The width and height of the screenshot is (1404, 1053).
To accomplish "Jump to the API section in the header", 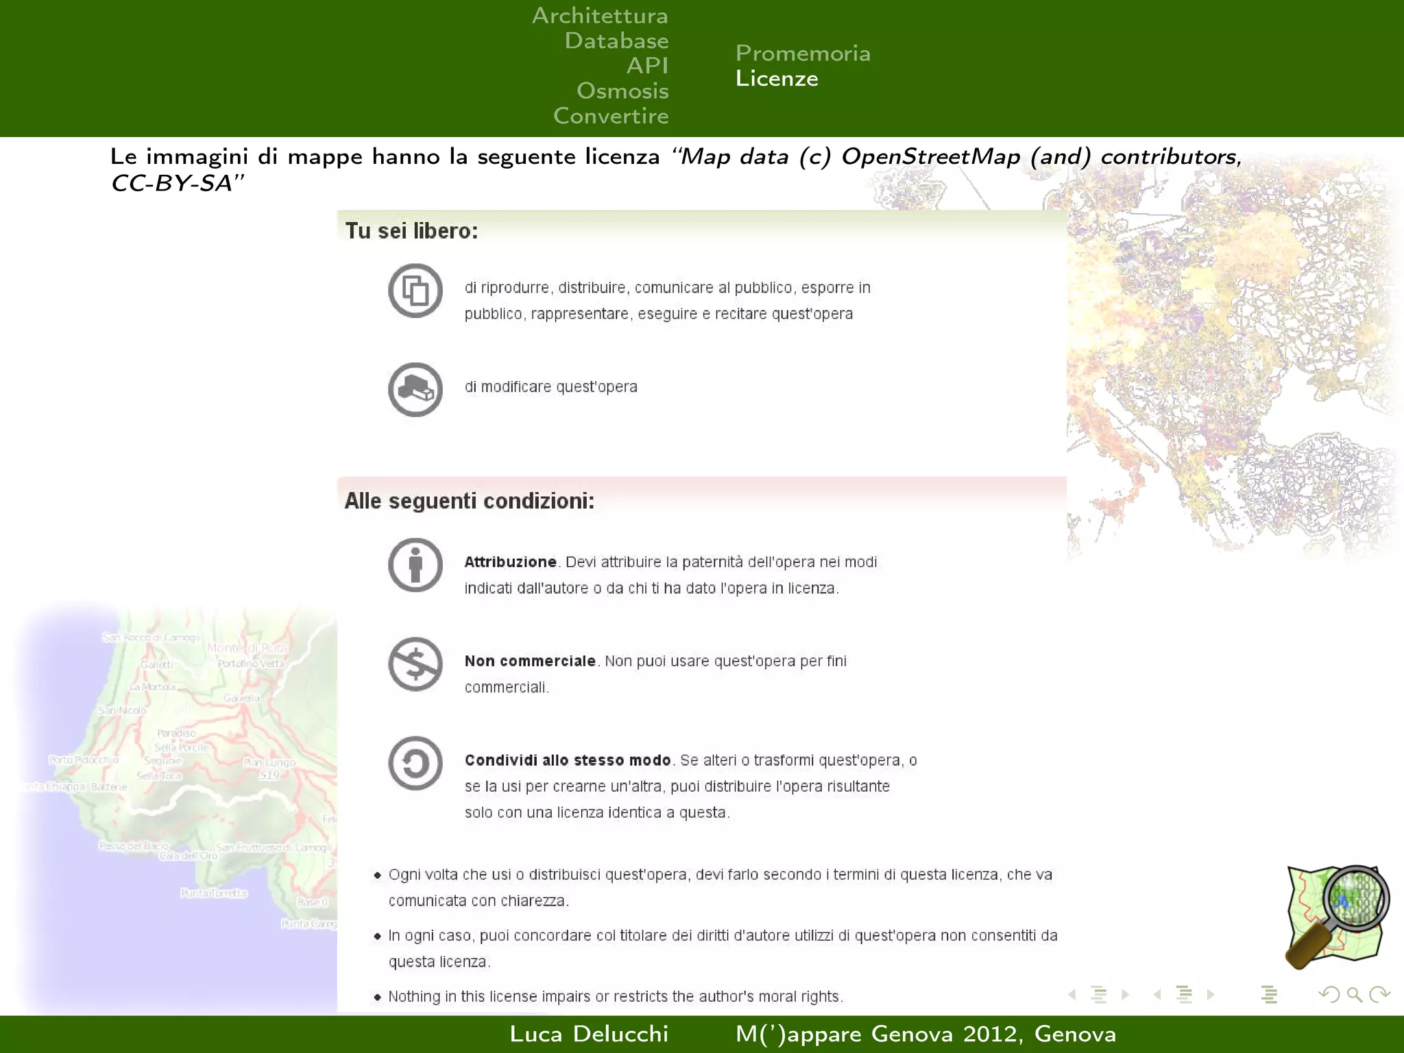I will pyautogui.click(x=647, y=66).
